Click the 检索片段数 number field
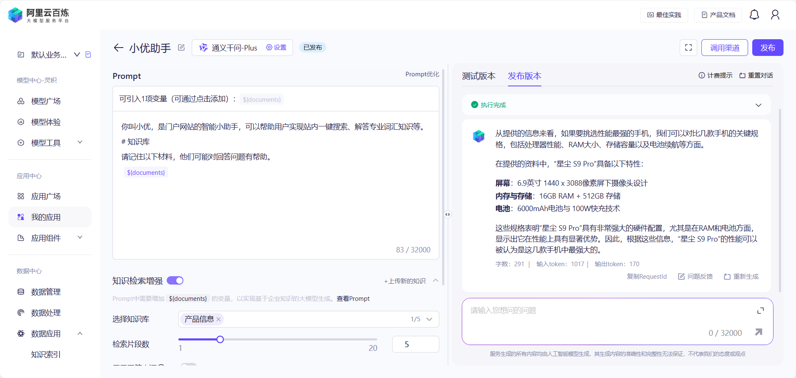 click(x=416, y=344)
